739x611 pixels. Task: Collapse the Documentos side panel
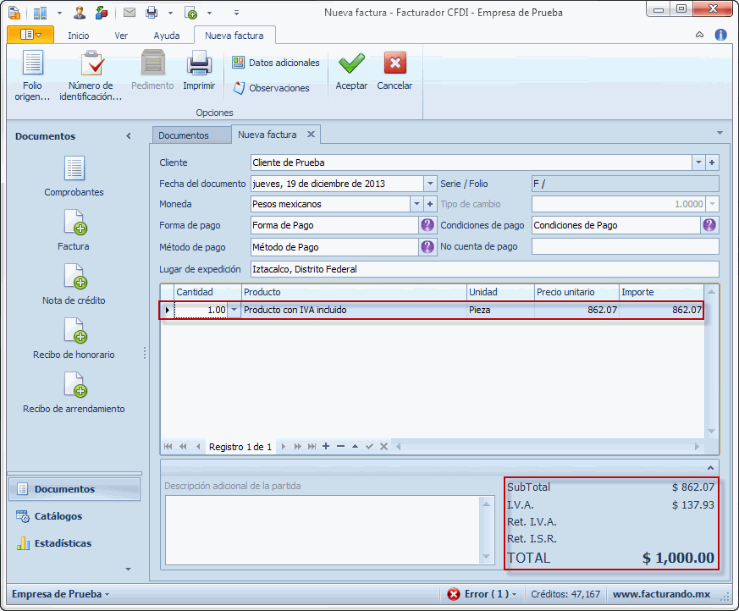click(129, 136)
